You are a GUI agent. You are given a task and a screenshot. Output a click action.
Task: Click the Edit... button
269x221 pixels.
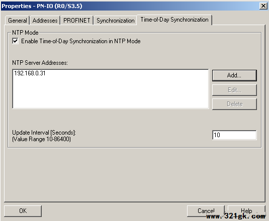pyautogui.click(x=234, y=90)
